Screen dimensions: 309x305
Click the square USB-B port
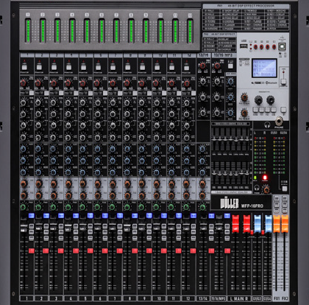[282, 46]
